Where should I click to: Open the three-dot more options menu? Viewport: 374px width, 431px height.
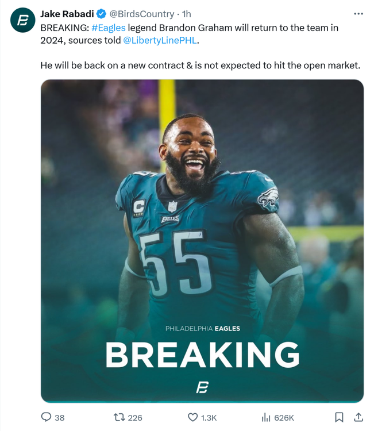click(358, 14)
